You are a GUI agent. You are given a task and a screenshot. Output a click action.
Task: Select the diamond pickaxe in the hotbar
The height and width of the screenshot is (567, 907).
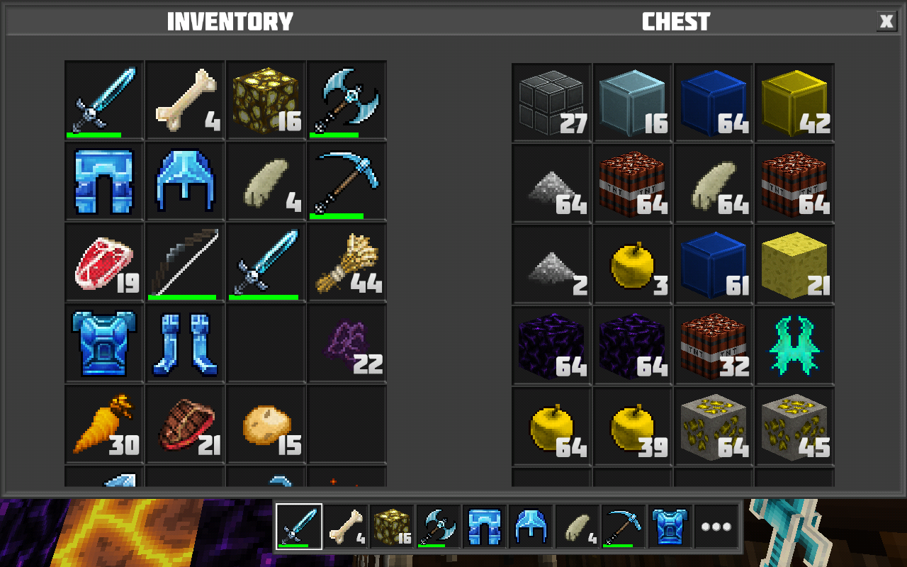[x=624, y=527]
